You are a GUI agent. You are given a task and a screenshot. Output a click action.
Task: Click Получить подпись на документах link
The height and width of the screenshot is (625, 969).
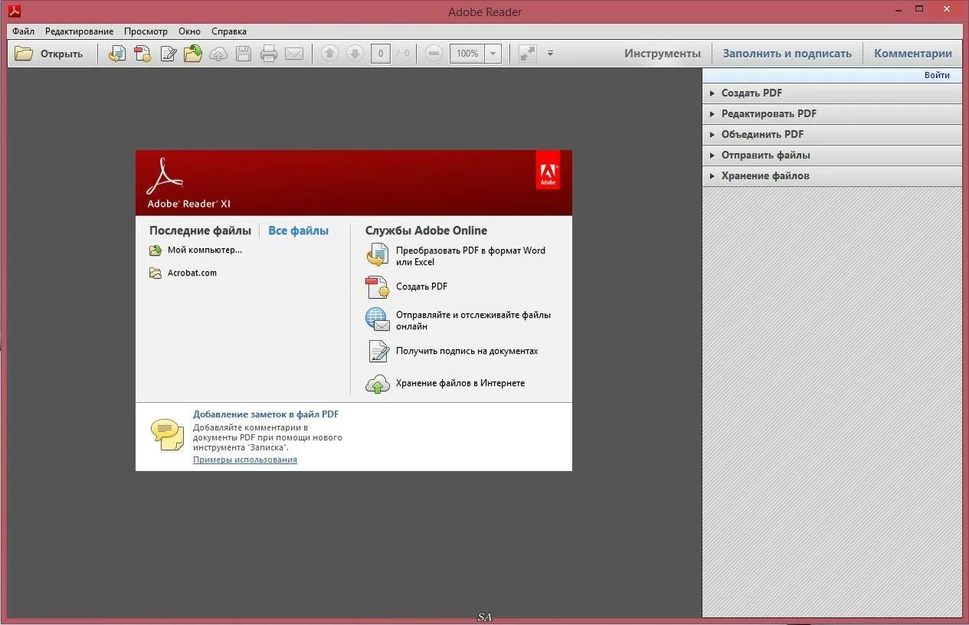466,351
